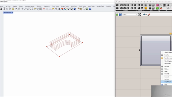
Task: Open the Mesh Tools toolbar tab
Action: 91,6
